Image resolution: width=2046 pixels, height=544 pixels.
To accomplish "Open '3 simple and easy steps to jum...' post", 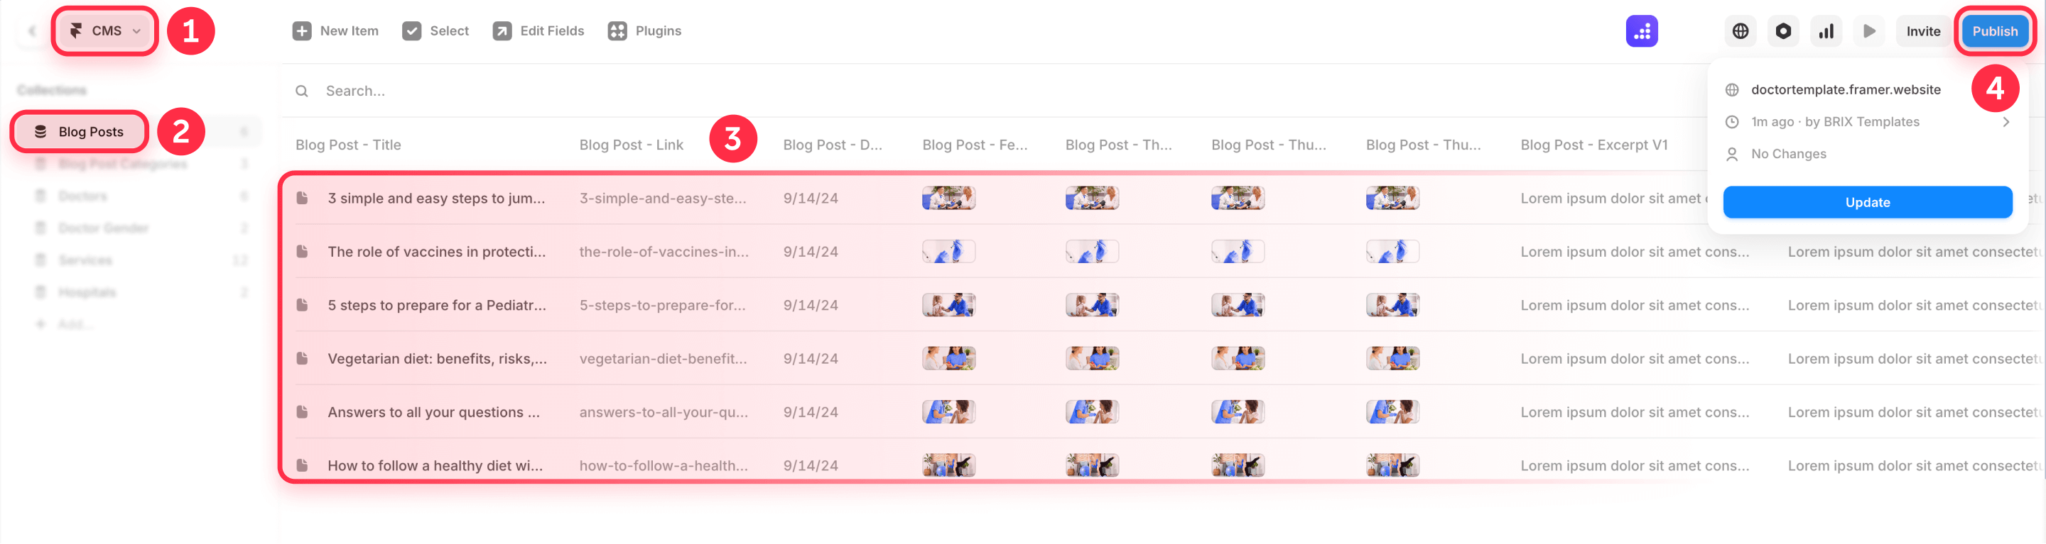I will (x=436, y=199).
